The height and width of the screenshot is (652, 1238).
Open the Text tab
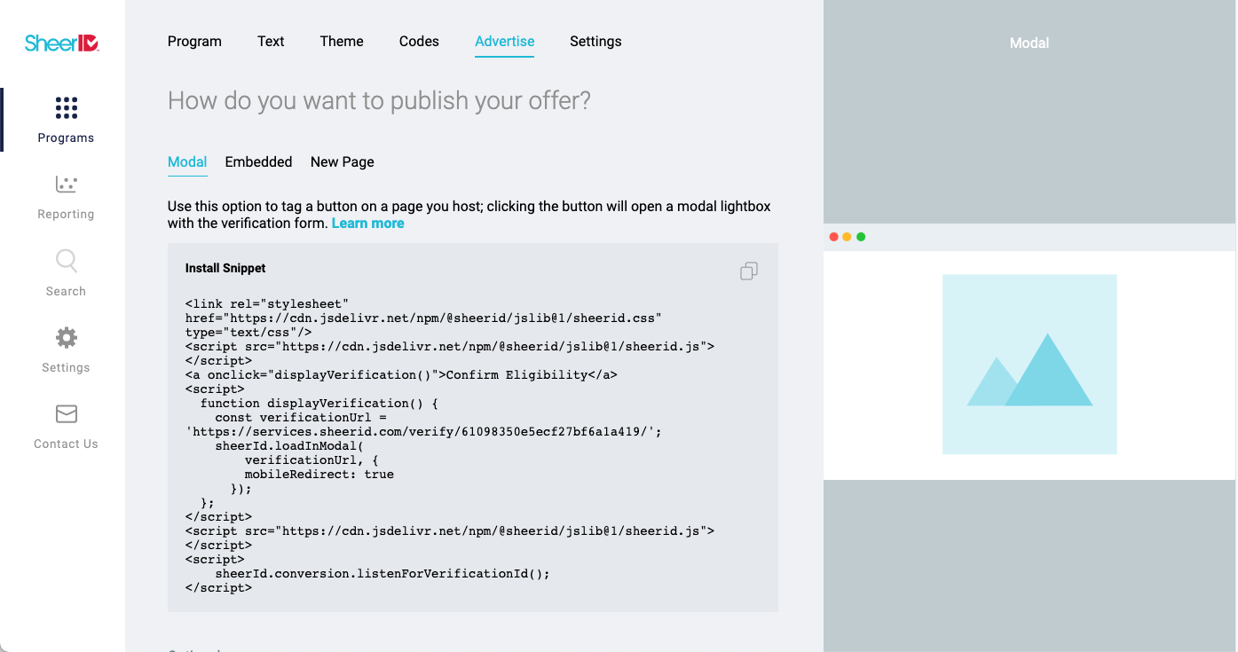pyautogui.click(x=271, y=41)
